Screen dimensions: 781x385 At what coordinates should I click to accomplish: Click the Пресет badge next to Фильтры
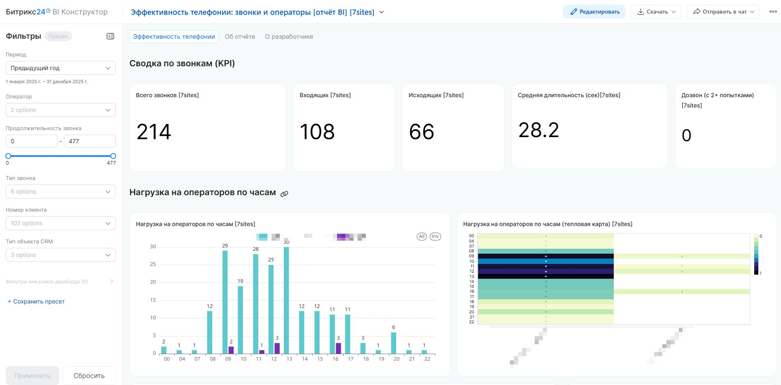58,36
